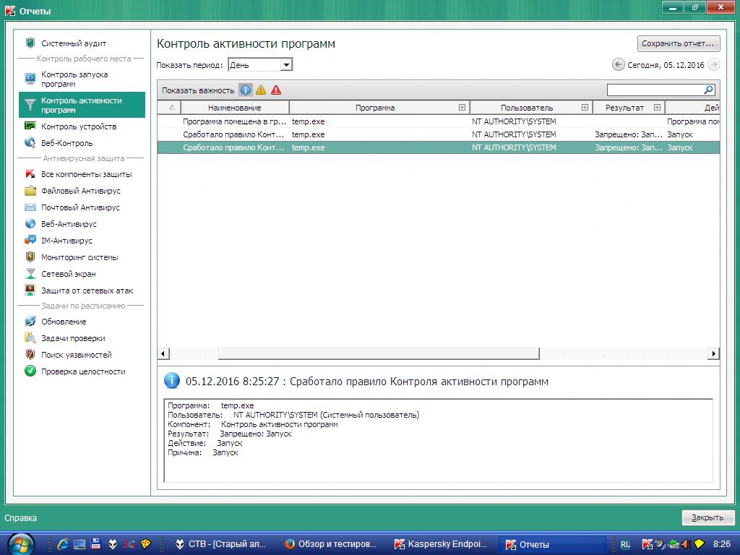Image resolution: width=740 pixels, height=555 pixels.
Task: Select the Firewall (Сетевой экран) icon
Action: (30, 274)
